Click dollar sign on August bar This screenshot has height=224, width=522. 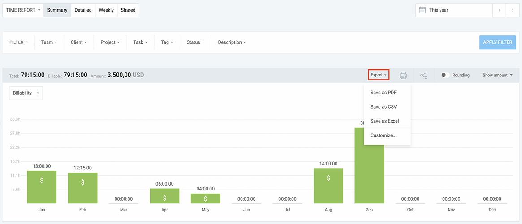[328, 178]
